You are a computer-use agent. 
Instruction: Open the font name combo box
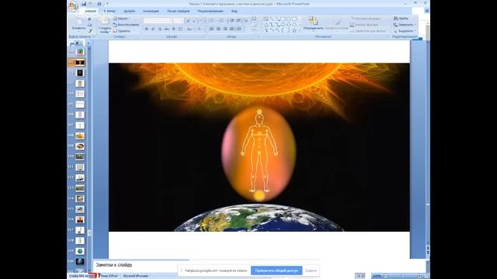(158, 21)
